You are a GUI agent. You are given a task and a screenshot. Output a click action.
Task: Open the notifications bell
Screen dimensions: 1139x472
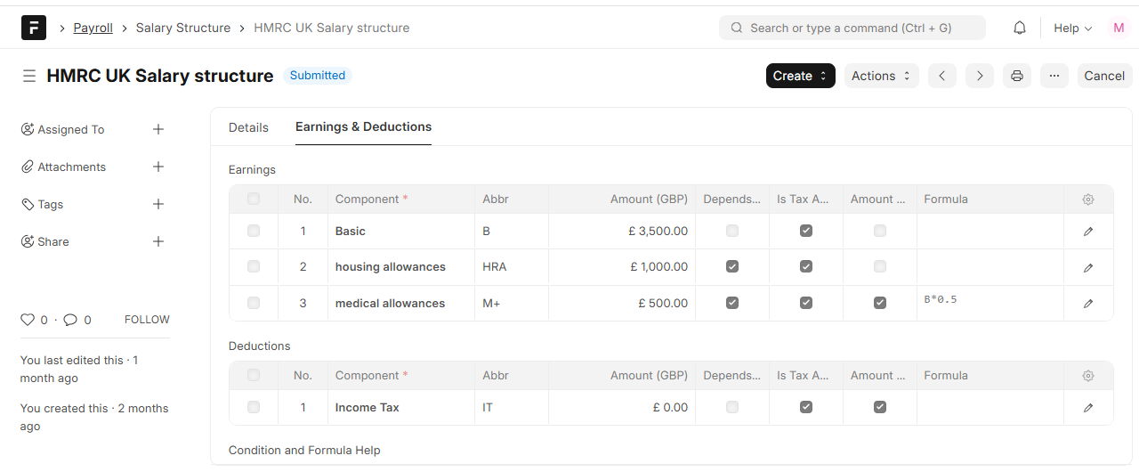coord(1020,28)
